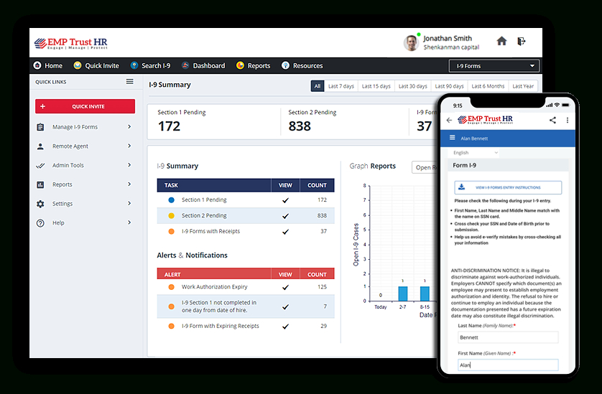602x394 pixels.
Task: Select the Last 90 days filter
Action: [x=449, y=86]
